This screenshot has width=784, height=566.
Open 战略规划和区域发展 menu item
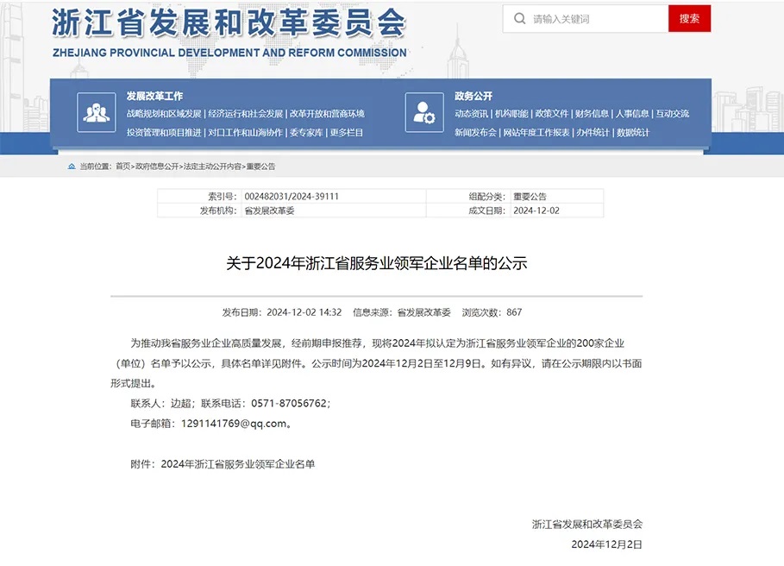[x=164, y=114]
